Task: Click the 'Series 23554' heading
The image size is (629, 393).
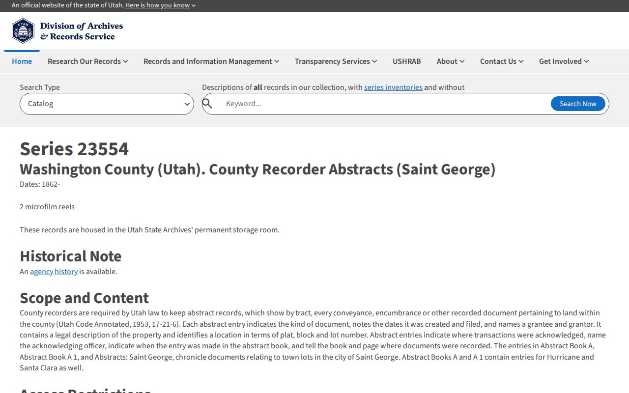Action: click(x=74, y=149)
